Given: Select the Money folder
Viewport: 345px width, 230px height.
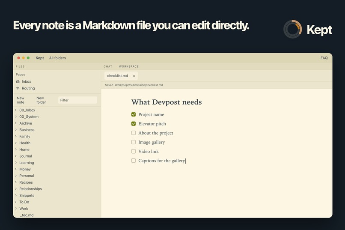Looking at the screenshot, I should point(25,169).
